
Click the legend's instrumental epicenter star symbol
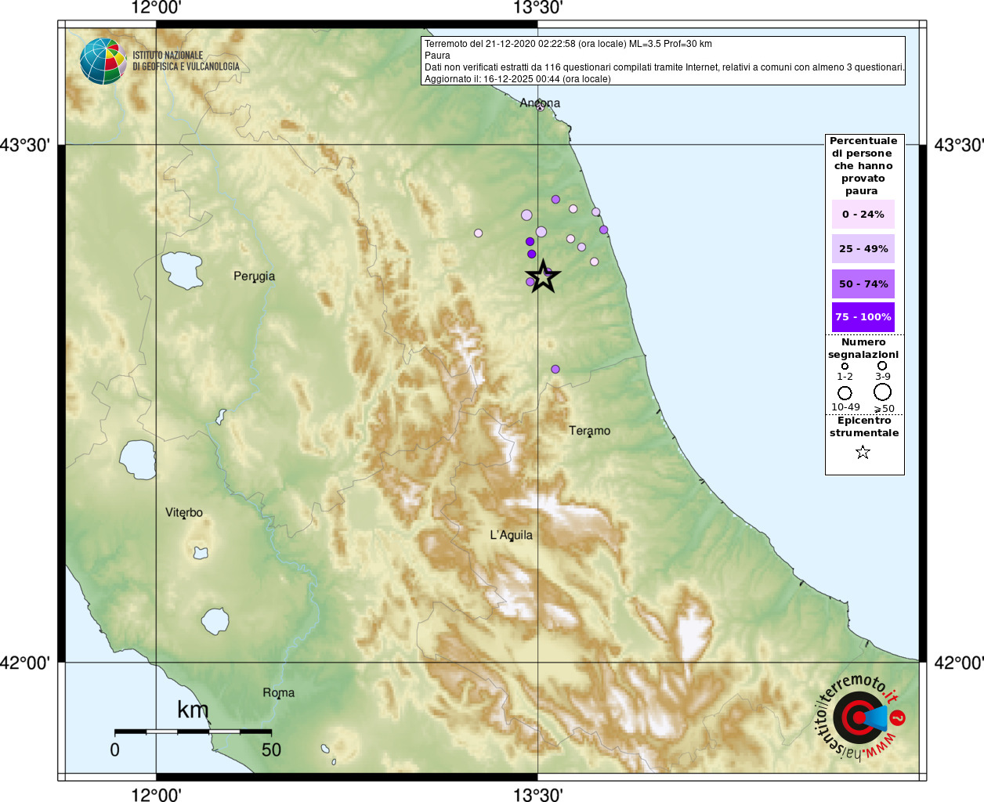863,452
